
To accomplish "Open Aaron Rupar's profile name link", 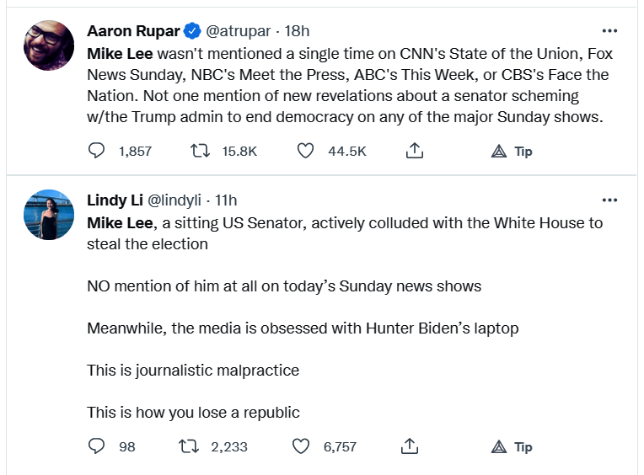I will coord(133,31).
